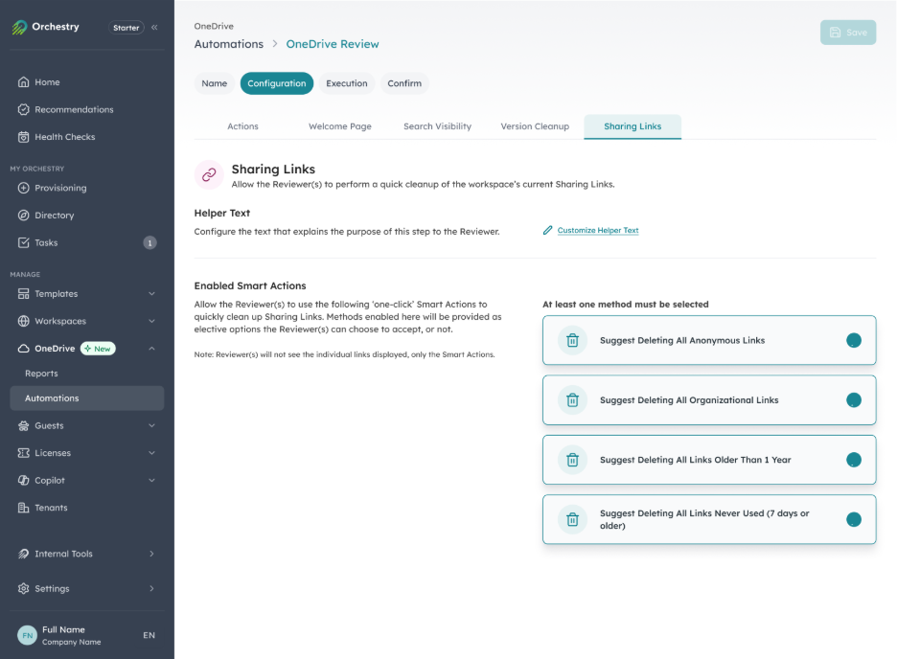Click the Automations breadcrumb link
897x659 pixels.
(x=229, y=44)
